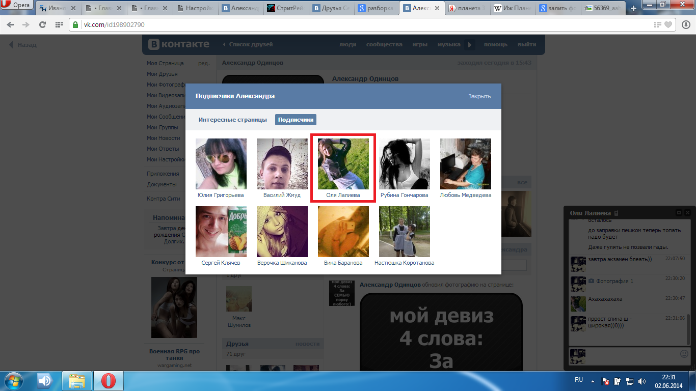696x391 pixels.
Task: Expand the Оля Лалиева chat window icon
Action: [679, 212]
